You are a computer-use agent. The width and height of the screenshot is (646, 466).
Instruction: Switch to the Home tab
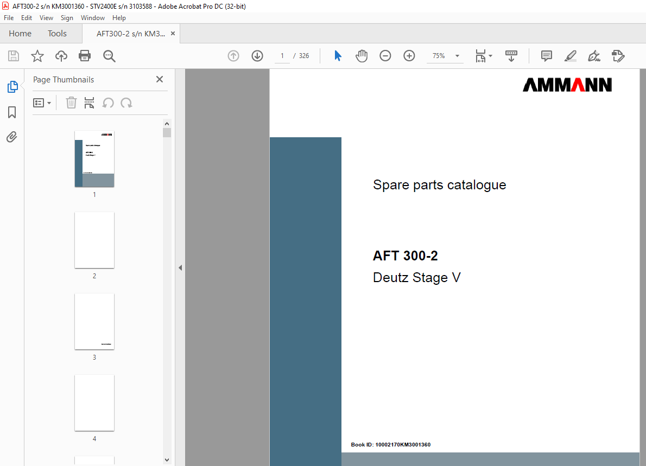pos(20,33)
